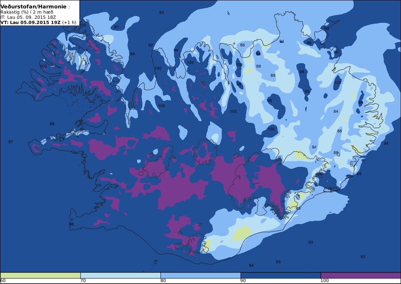Image resolution: width=401 pixels, height=284 pixels.
Task: Click the legend scale label "90"
Action: pos(243,281)
